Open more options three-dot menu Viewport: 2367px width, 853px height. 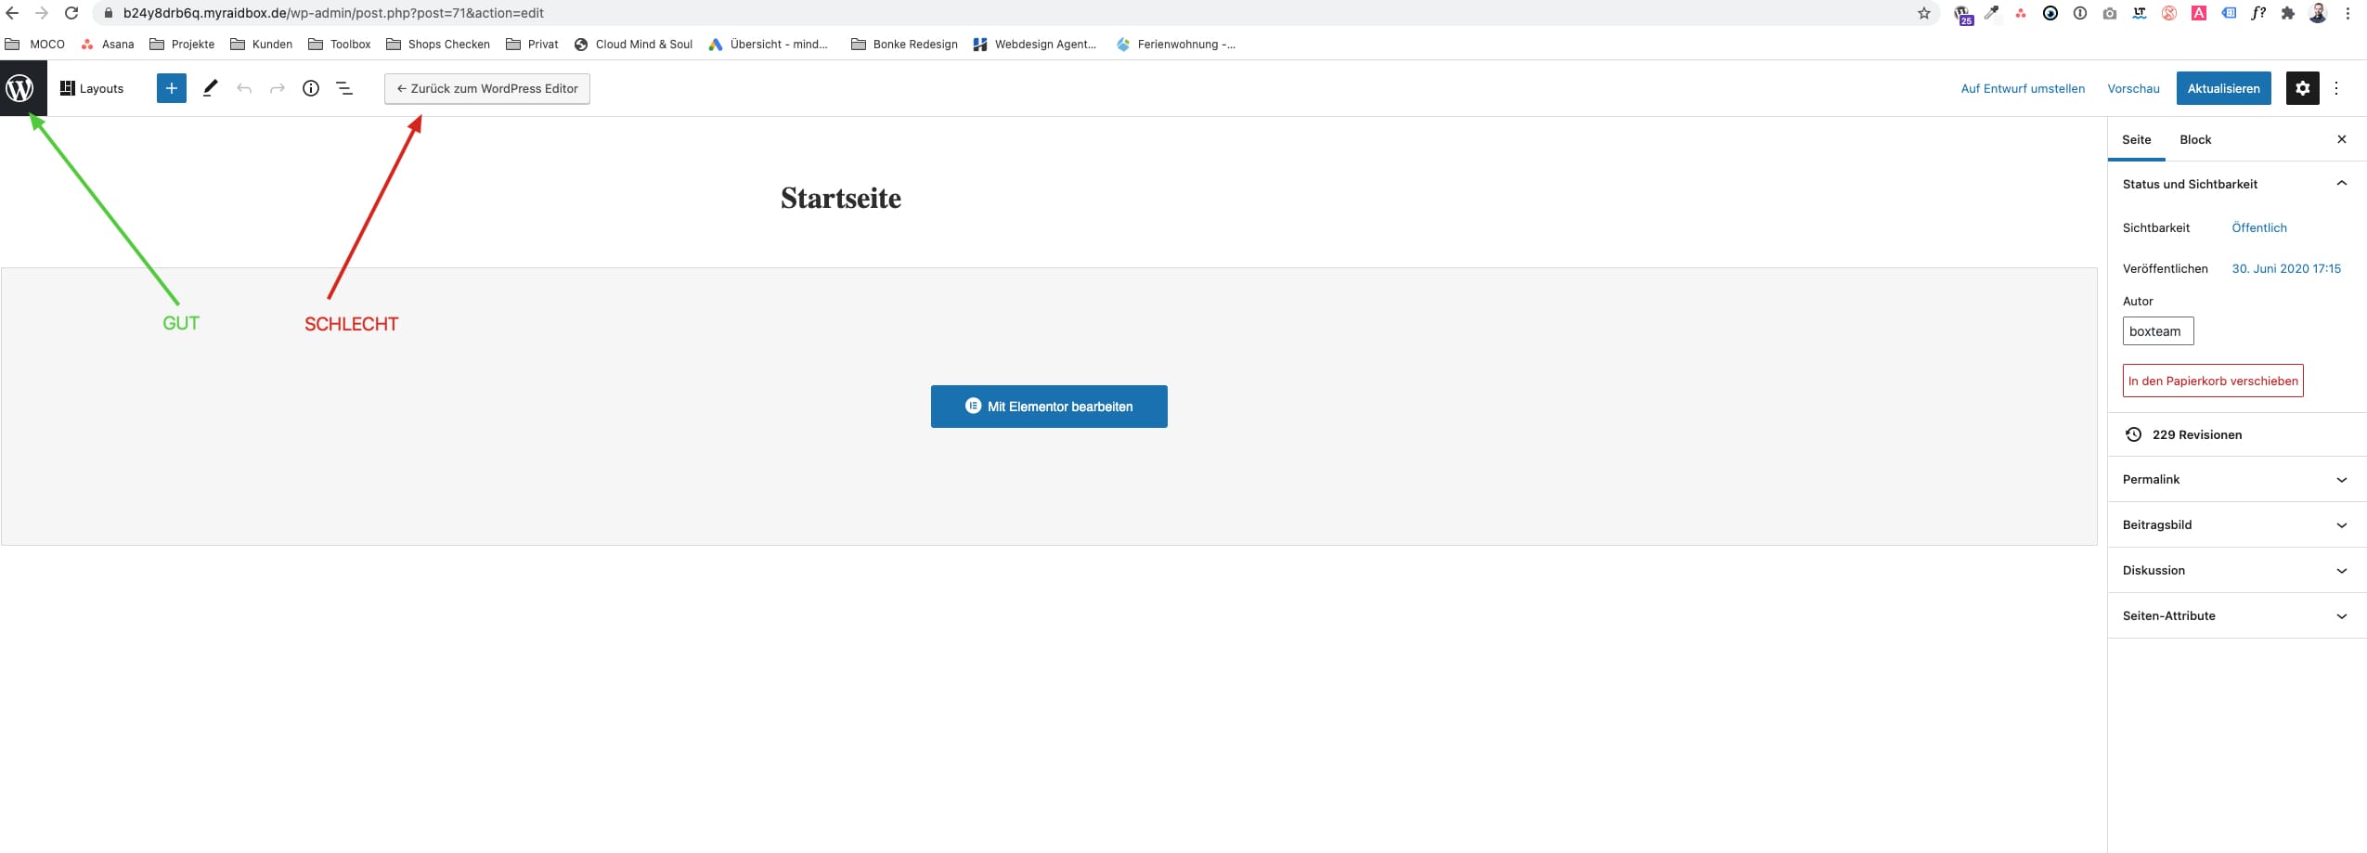tap(2336, 88)
